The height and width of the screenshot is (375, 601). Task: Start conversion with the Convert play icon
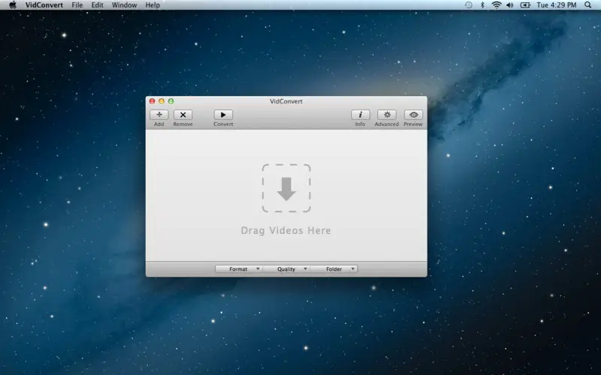(x=223, y=115)
